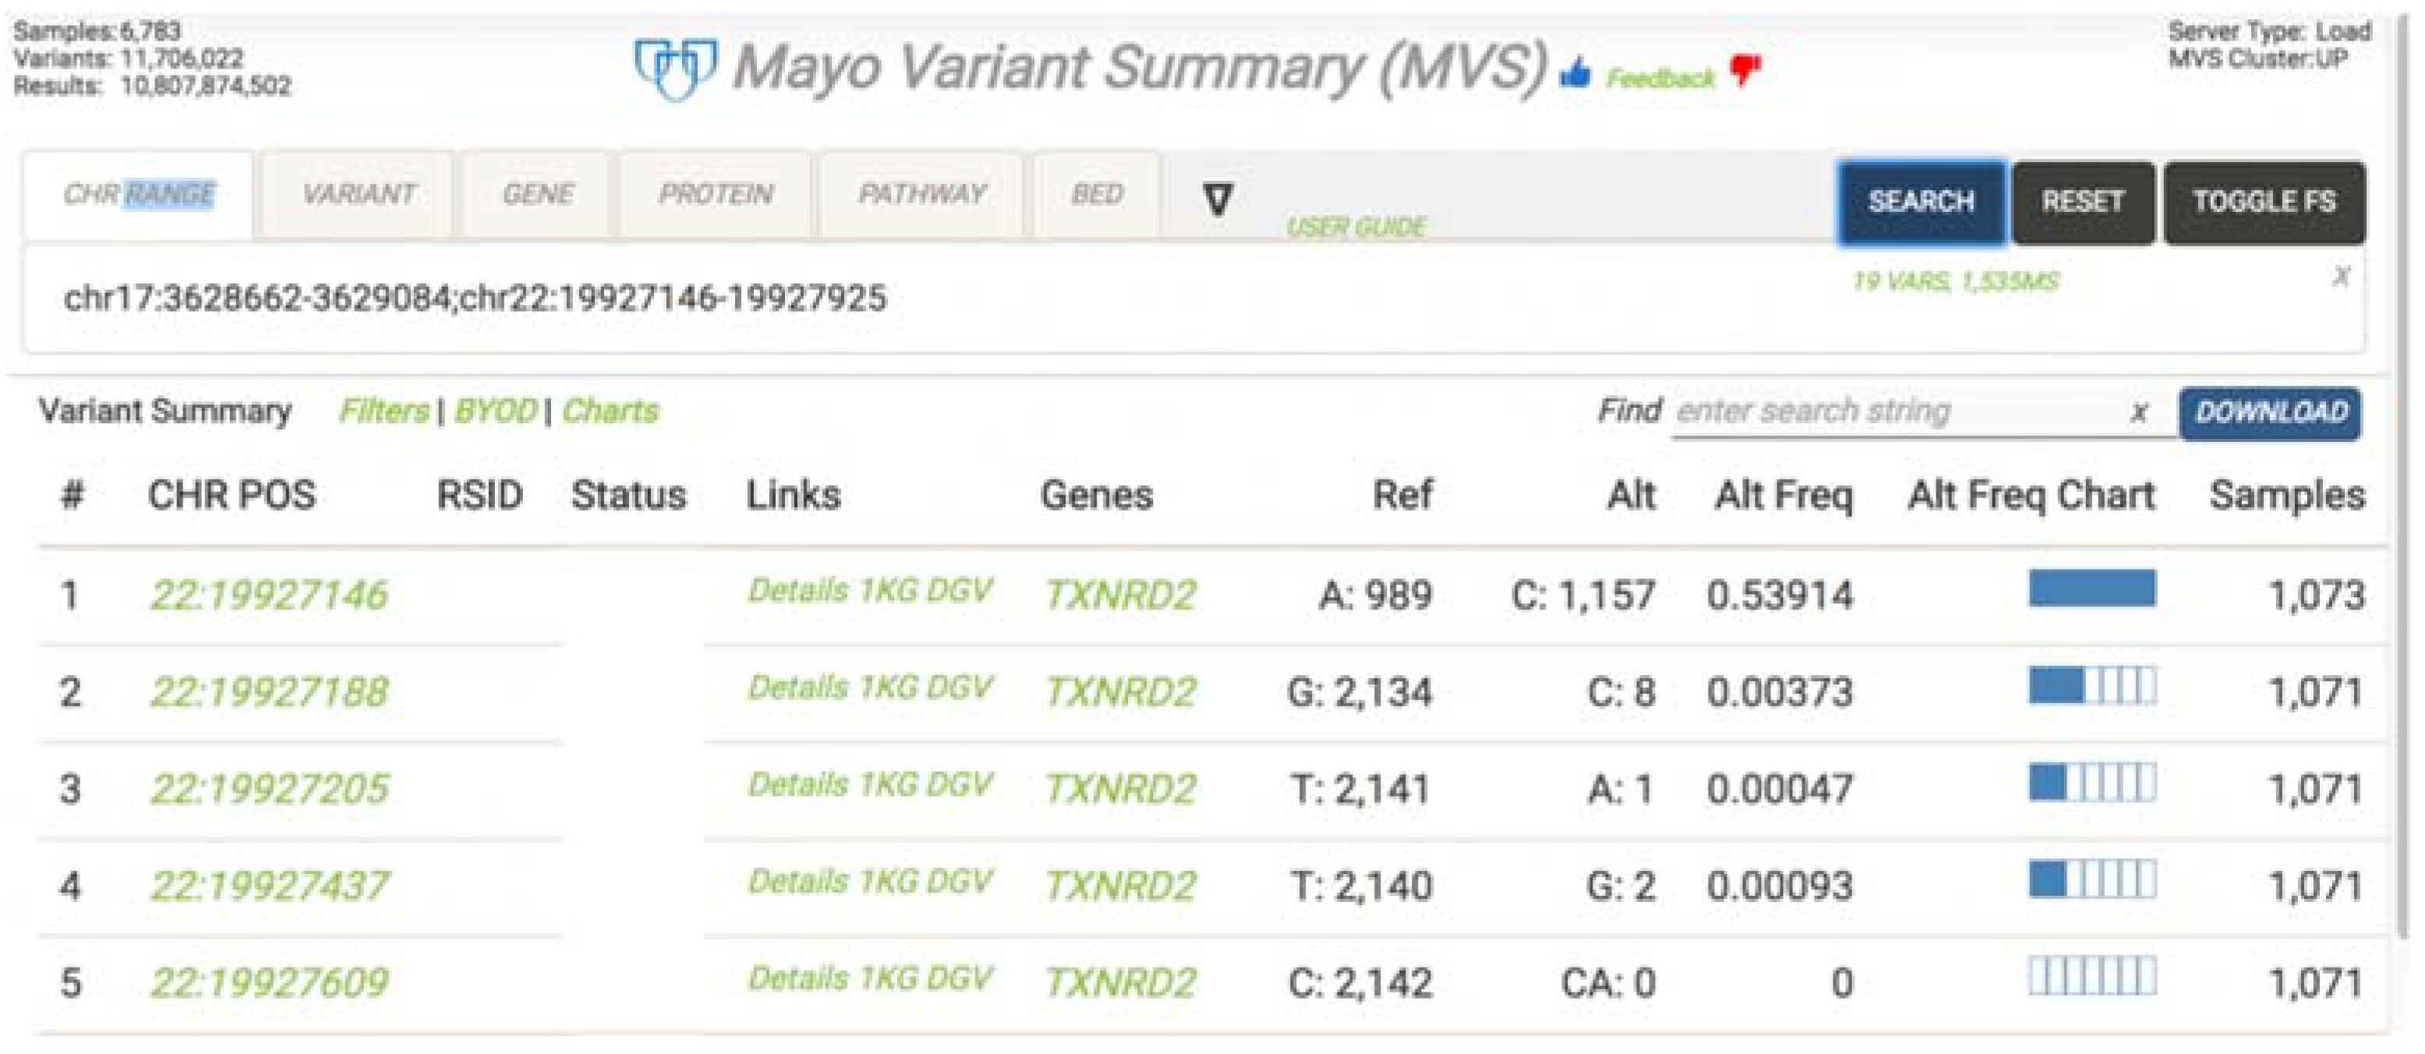Image resolution: width=2425 pixels, height=1054 pixels.
Task: Download results with DOWNLOAD button
Action: (x=2270, y=412)
